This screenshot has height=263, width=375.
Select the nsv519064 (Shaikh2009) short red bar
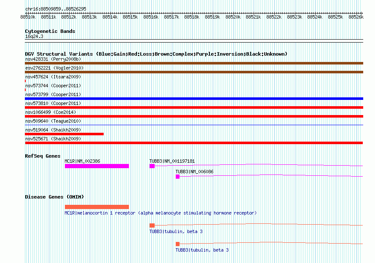[64, 134]
